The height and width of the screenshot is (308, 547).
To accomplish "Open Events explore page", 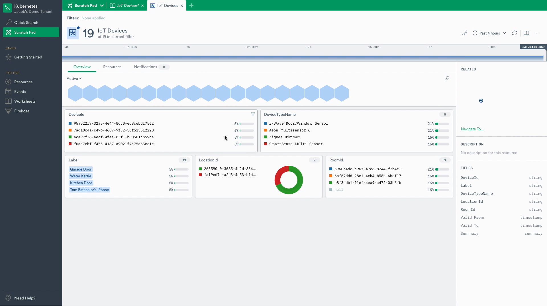I will tap(31, 92).
